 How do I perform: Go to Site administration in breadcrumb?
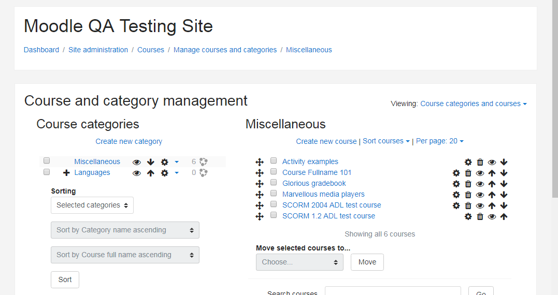pos(98,50)
